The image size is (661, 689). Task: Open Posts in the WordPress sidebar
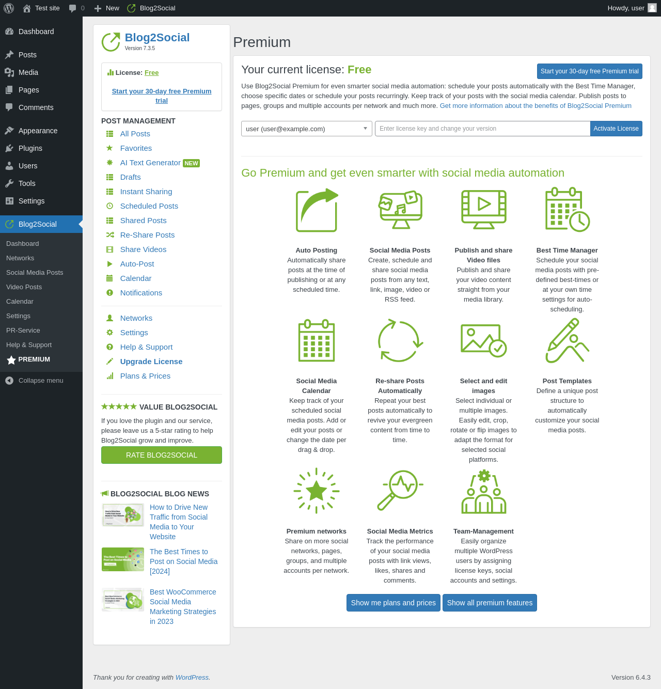coord(41,55)
